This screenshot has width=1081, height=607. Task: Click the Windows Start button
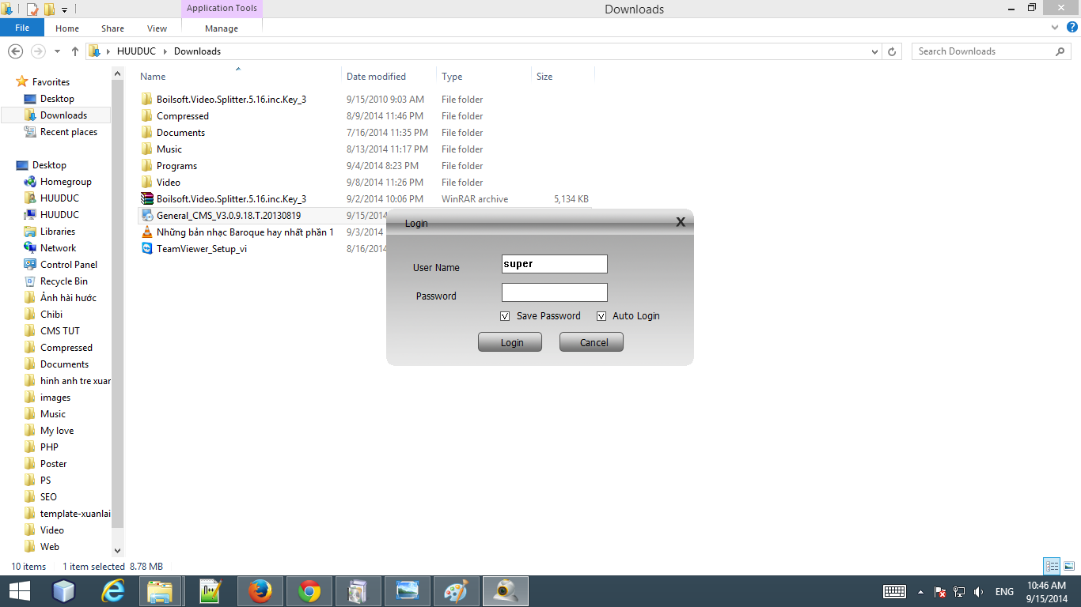(19, 591)
